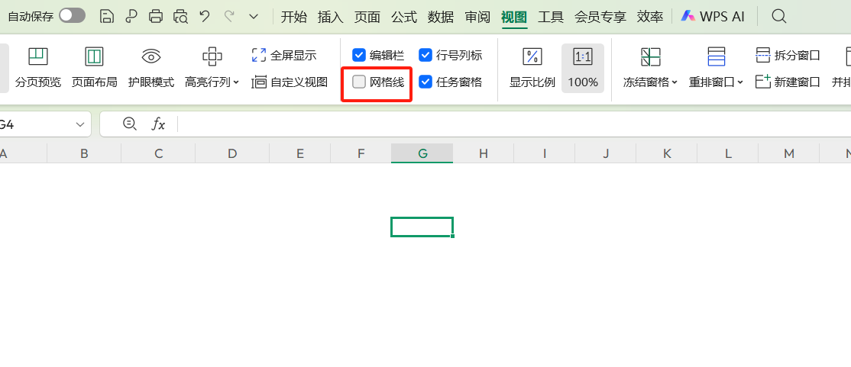Open the 插入 tab
The image size is (851, 367).
(x=331, y=17)
